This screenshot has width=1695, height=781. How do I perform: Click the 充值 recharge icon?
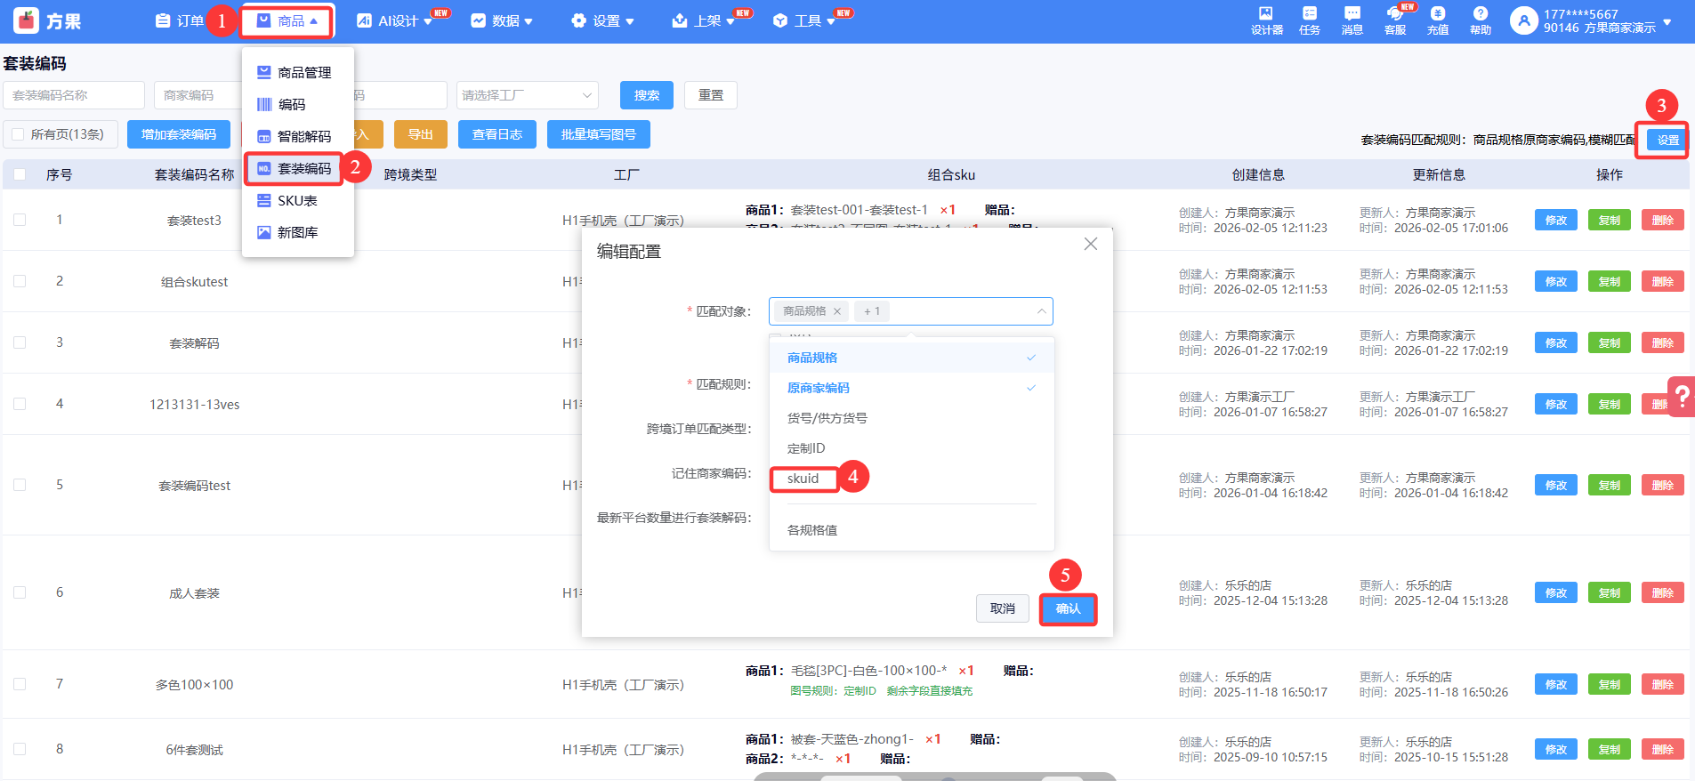[1437, 20]
